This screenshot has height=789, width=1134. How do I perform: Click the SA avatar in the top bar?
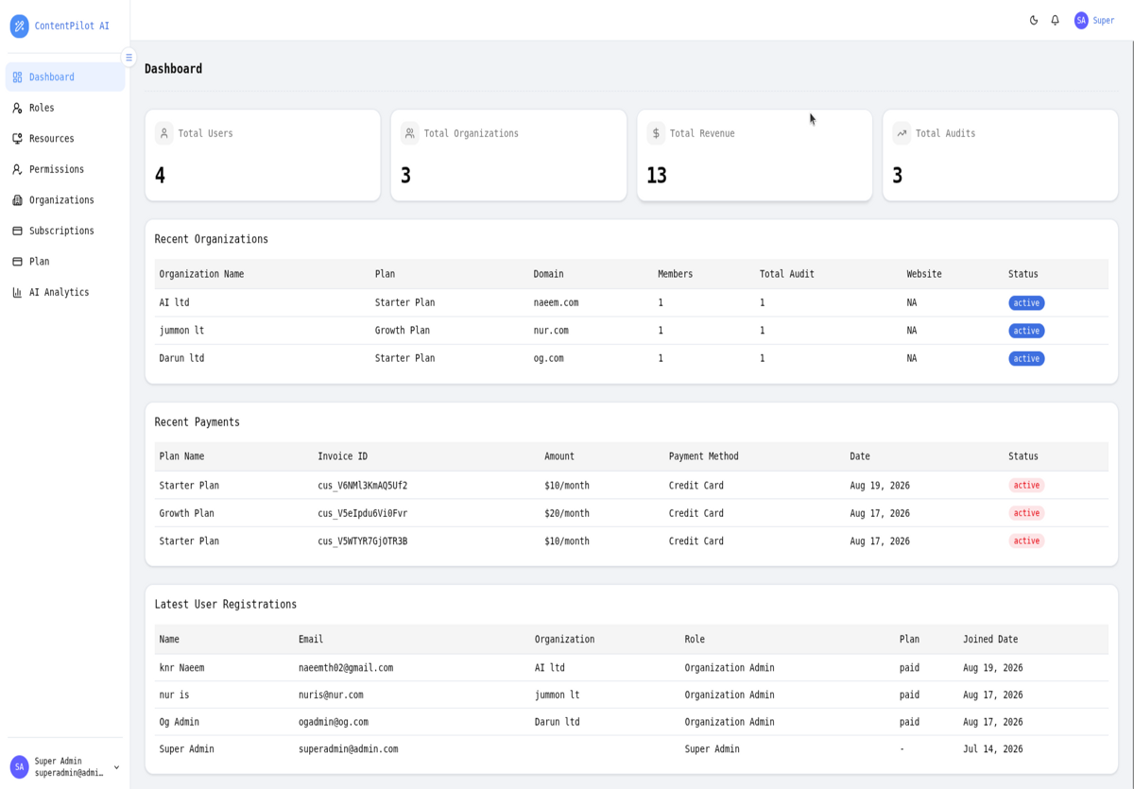1081,20
